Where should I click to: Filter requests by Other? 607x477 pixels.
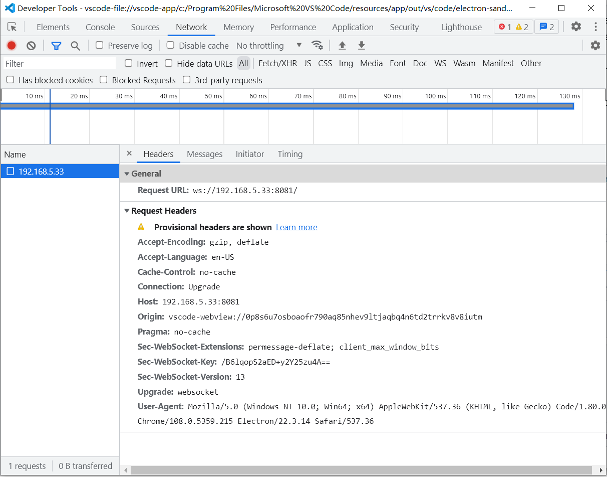531,63
